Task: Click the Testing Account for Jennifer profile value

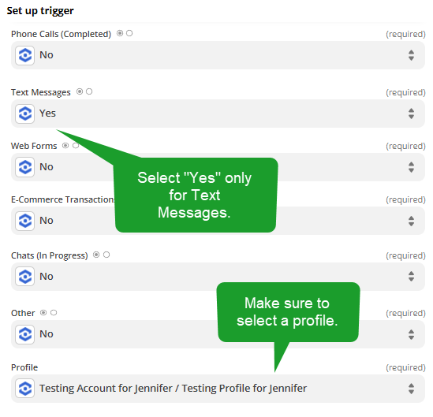Action: [173, 389]
